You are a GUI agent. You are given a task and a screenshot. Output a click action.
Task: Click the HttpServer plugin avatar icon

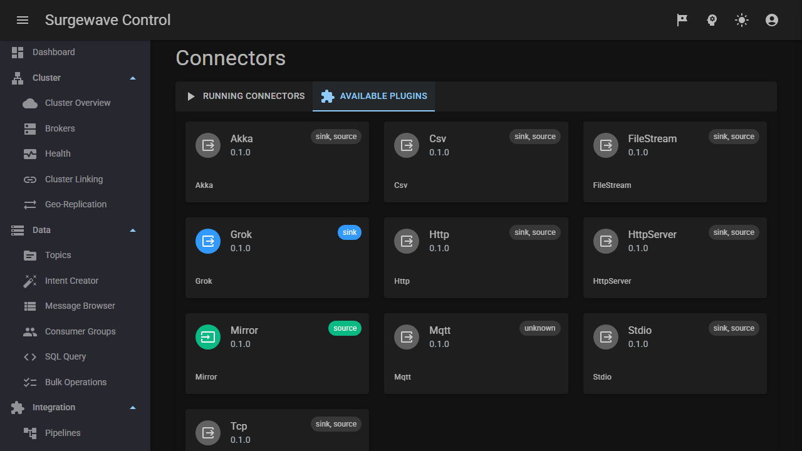606,241
